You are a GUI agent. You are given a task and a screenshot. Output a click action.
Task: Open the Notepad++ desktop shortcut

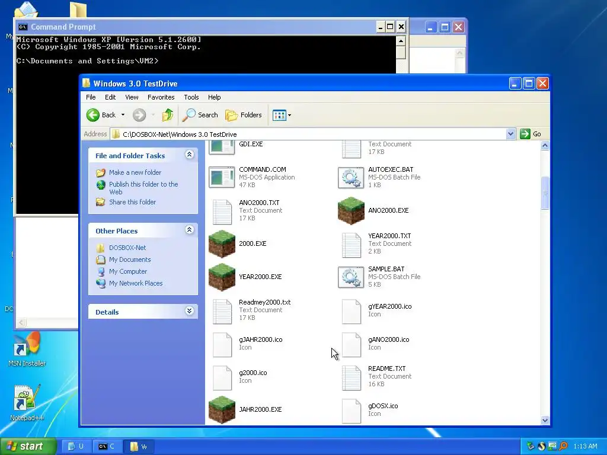(x=27, y=402)
